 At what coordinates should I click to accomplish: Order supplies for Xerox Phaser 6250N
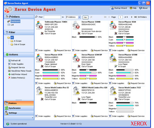pyautogui.click(x=116, y=83)
